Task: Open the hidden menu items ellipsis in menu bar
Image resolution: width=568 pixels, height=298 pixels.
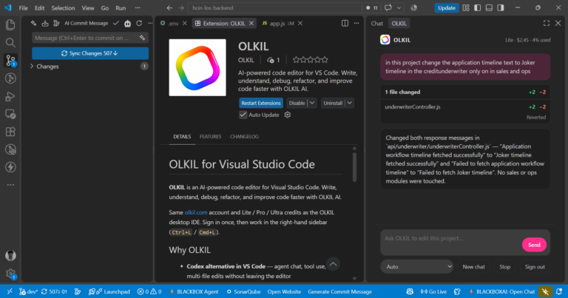Action: (x=138, y=7)
